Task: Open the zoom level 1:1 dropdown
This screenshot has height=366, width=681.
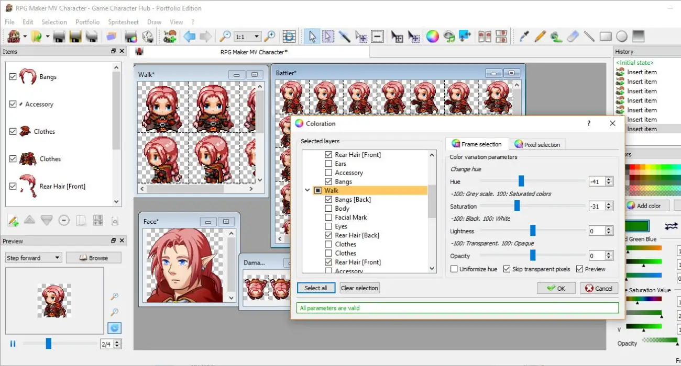Action: [257, 37]
